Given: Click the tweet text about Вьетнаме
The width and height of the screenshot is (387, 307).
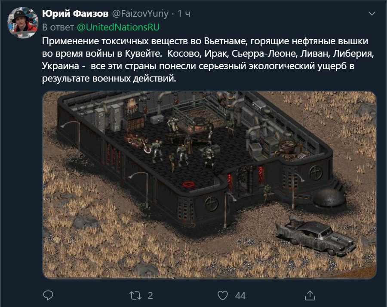Looking at the screenshot, I should click(208, 60).
